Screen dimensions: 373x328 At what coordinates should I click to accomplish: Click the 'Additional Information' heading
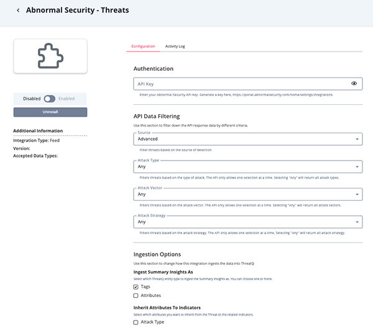38,131
